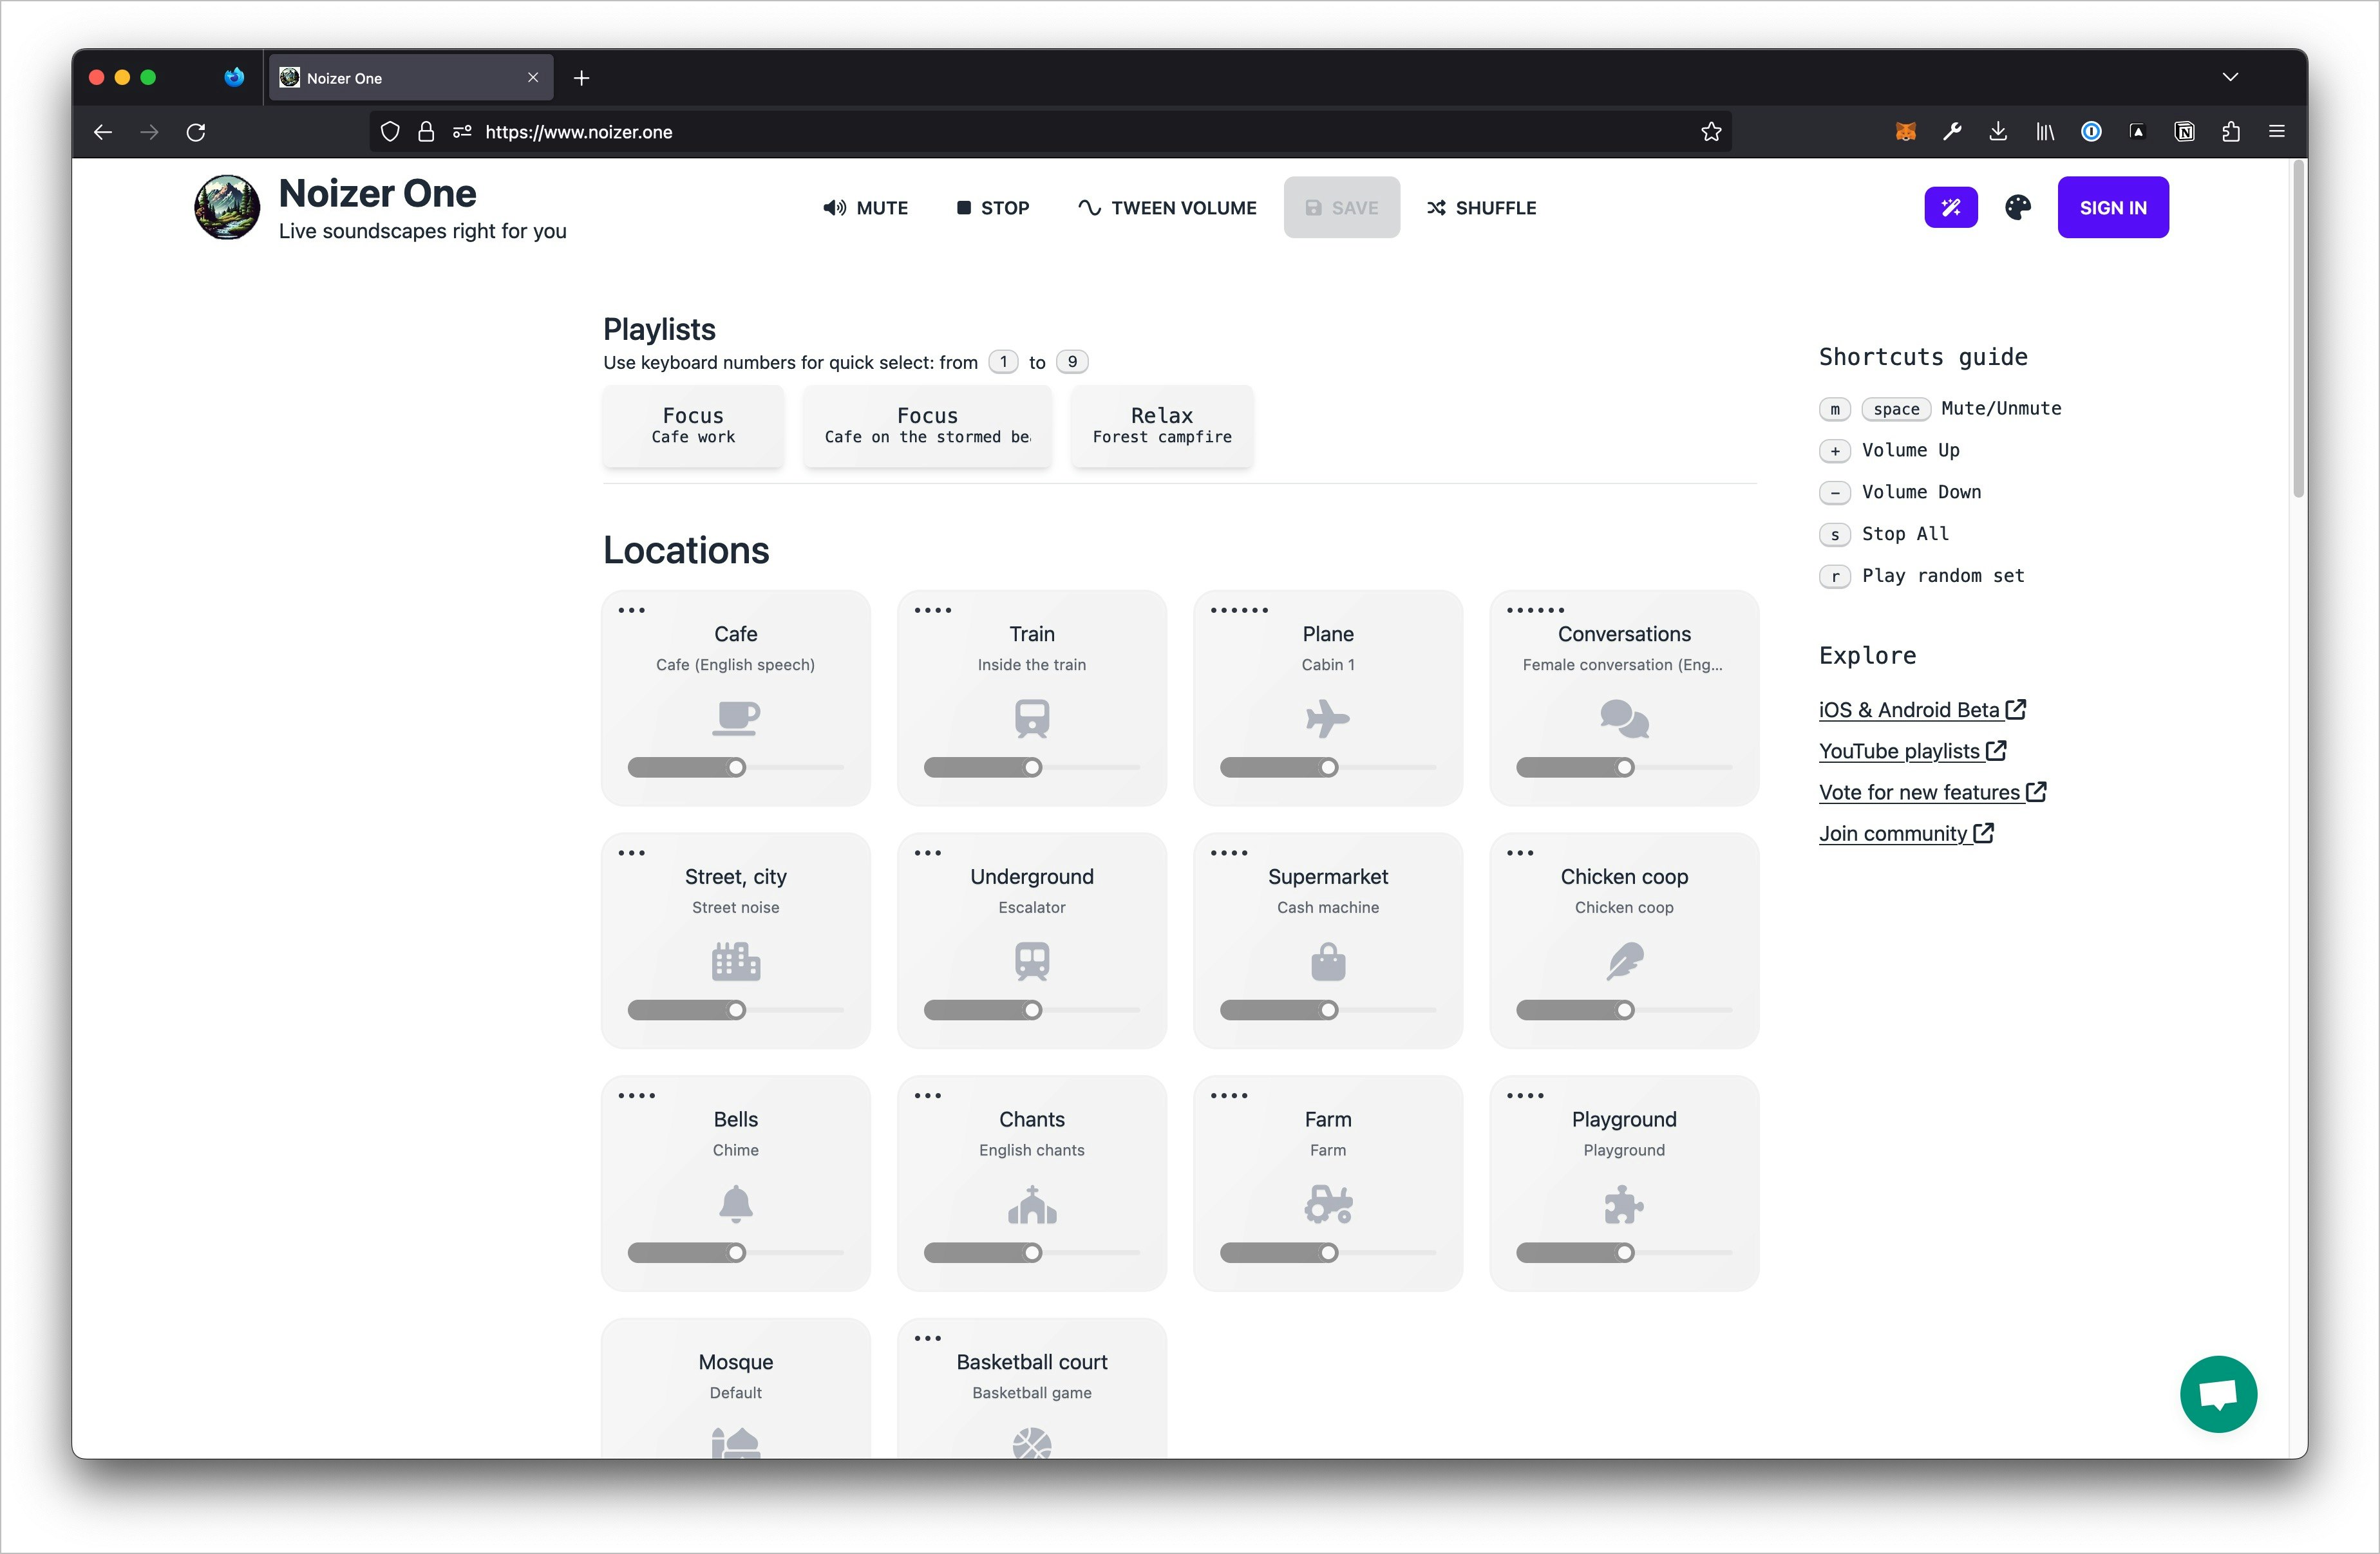2380x1554 pixels.
Task: Open the 1Password extension icon
Action: tap(2090, 131)
